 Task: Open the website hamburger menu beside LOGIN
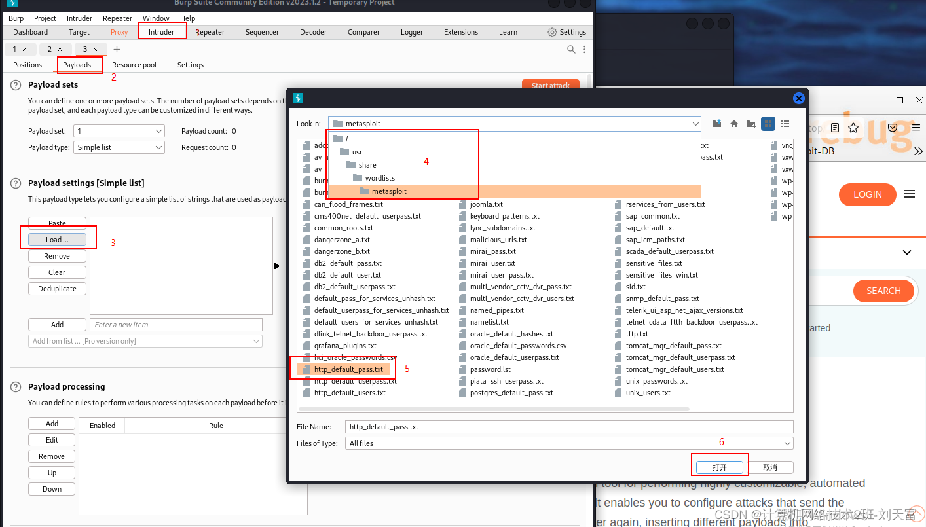coord(909,194)
